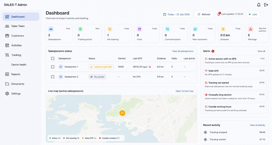Click the Not tracking card icon

point(110,29)
